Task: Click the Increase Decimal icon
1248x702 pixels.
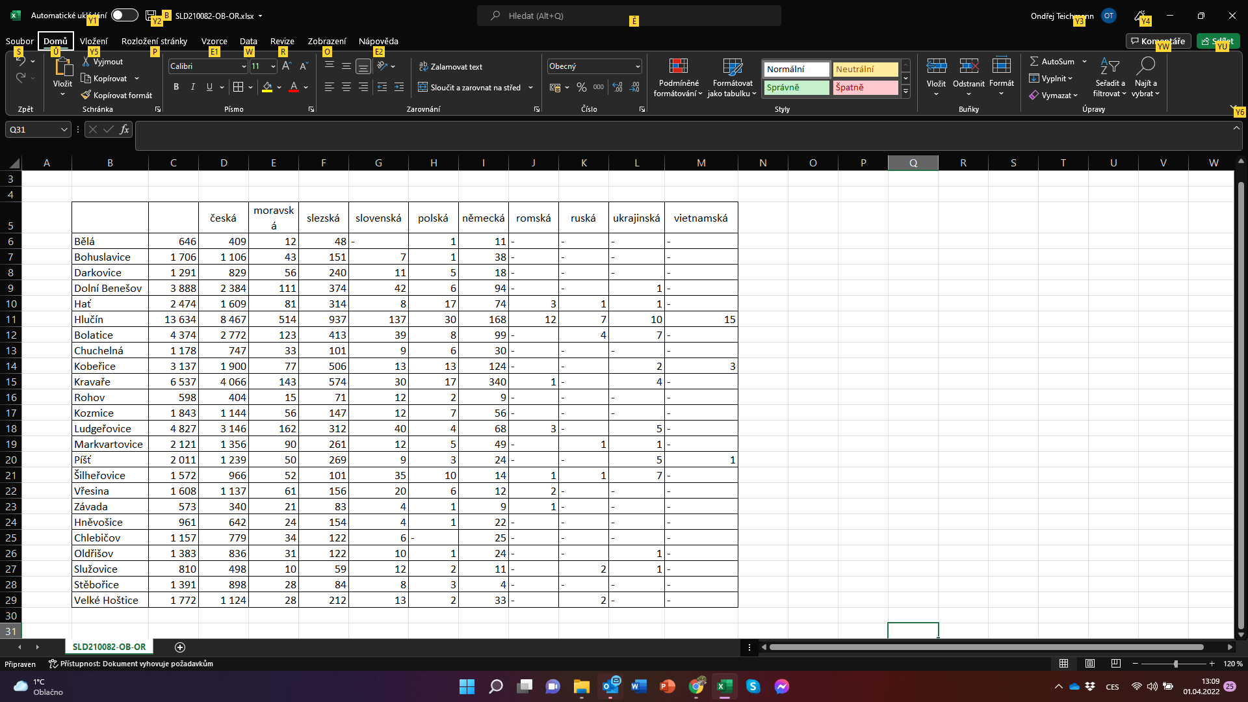Action: pos(617,87)
